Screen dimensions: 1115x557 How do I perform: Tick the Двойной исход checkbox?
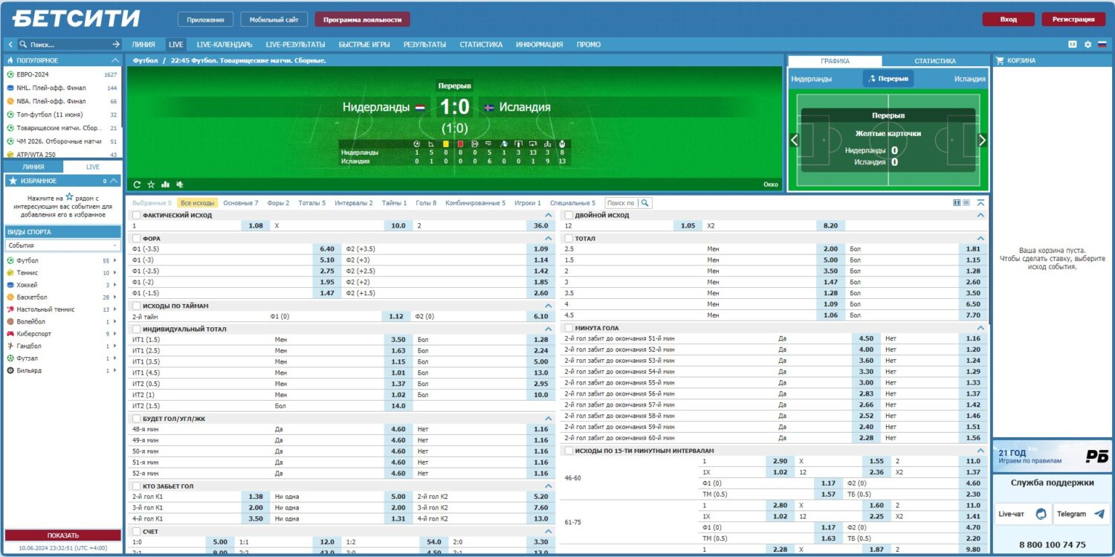click(x=569, y=215)
